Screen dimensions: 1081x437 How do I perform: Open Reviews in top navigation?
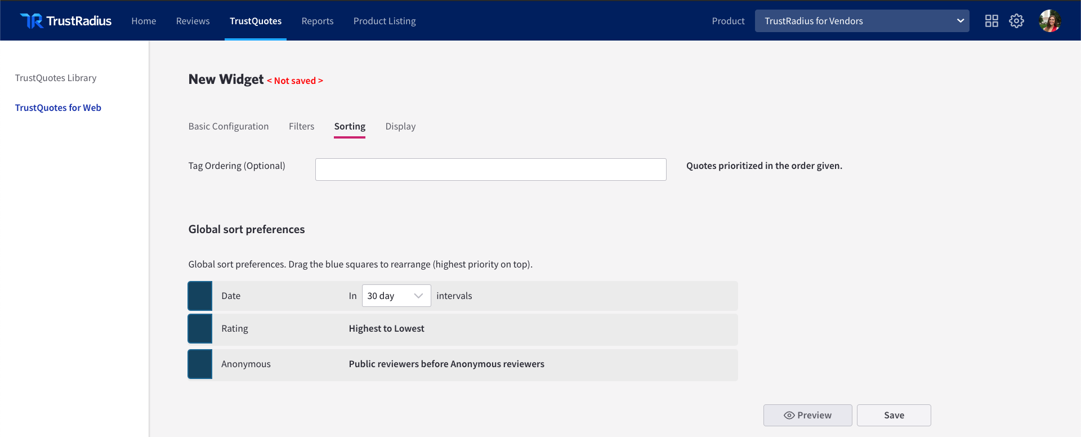click(193, 21)
